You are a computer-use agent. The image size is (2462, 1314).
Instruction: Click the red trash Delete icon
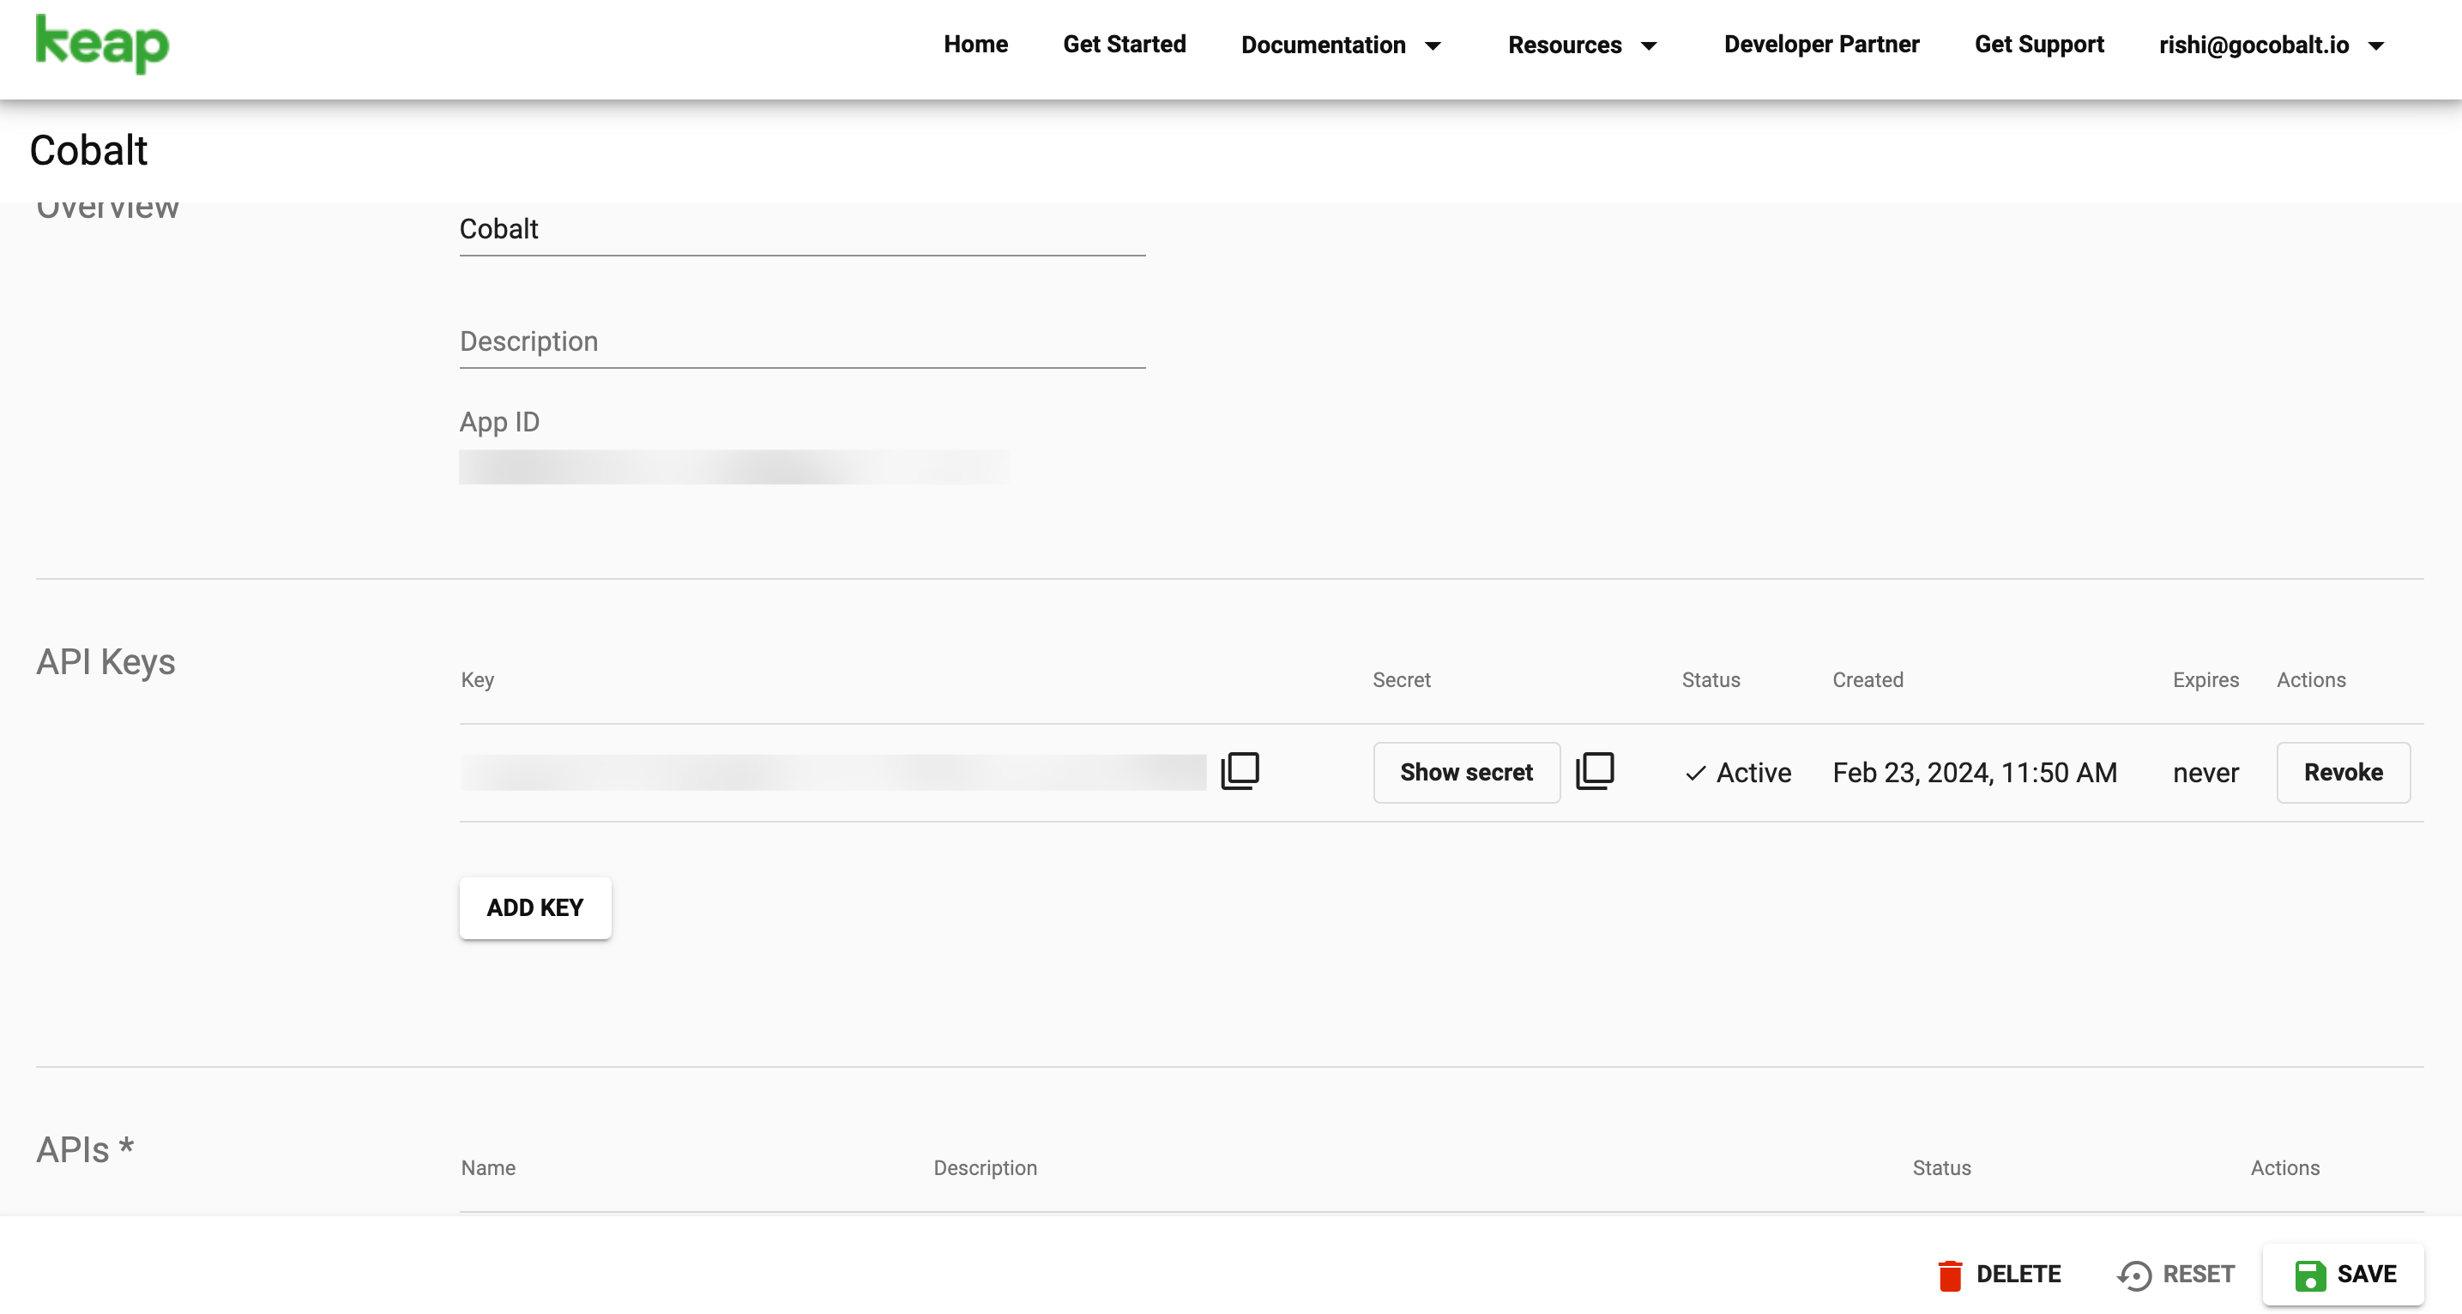pos(1950,1275)
